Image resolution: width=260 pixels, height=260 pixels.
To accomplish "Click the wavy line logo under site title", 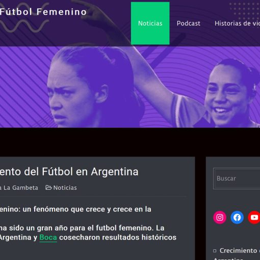I will 24,26.
